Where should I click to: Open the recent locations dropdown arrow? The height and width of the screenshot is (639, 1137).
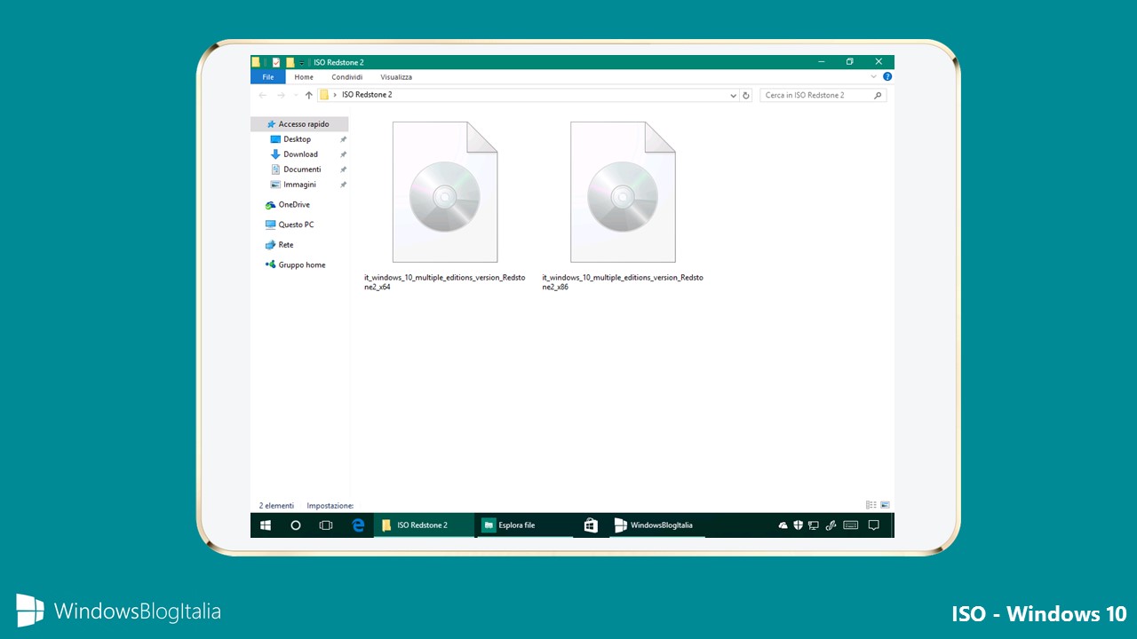(295, 96)
